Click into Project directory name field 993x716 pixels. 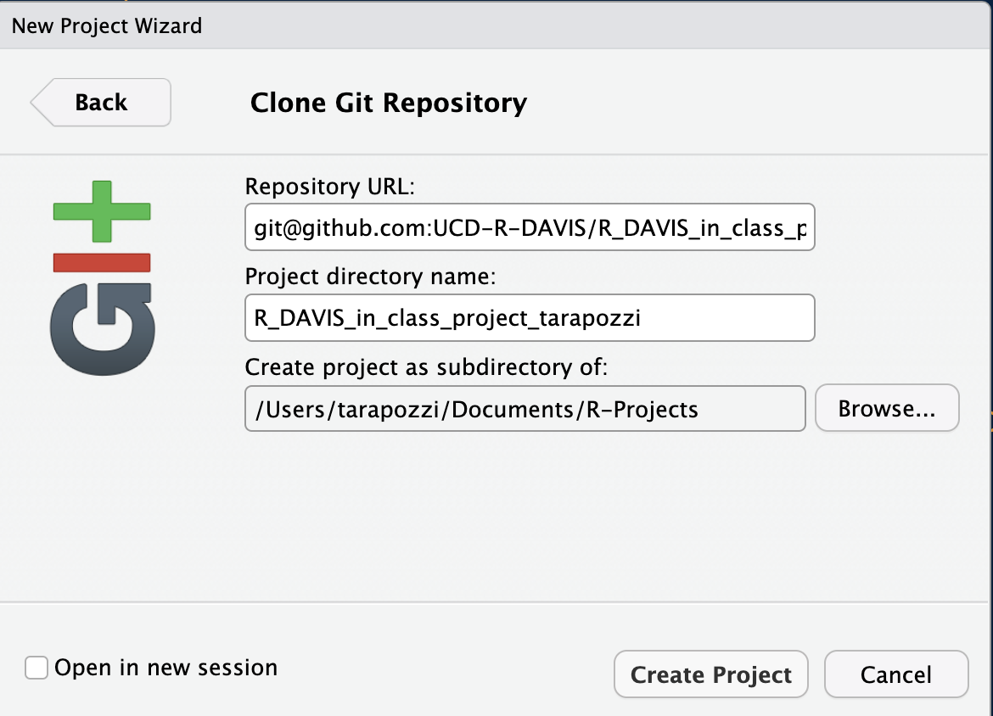529,318
